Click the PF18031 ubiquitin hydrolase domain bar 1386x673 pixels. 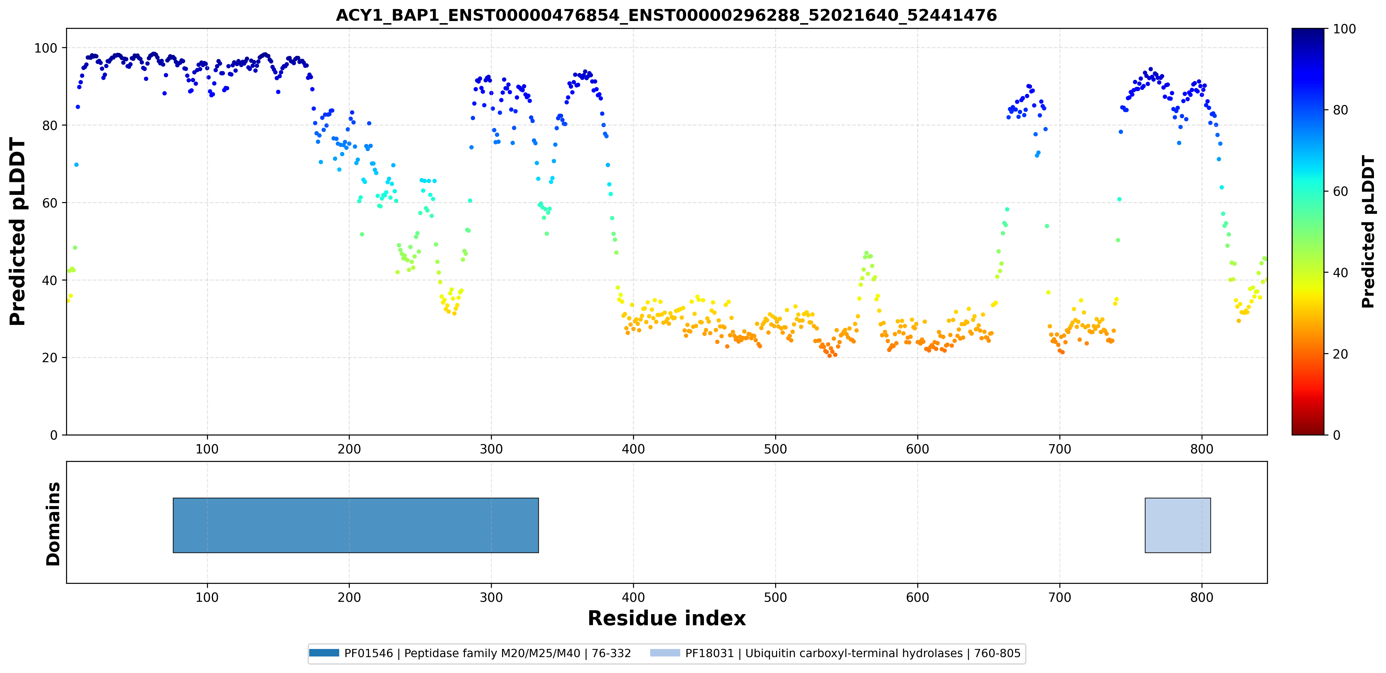(x=1178, y=525)
